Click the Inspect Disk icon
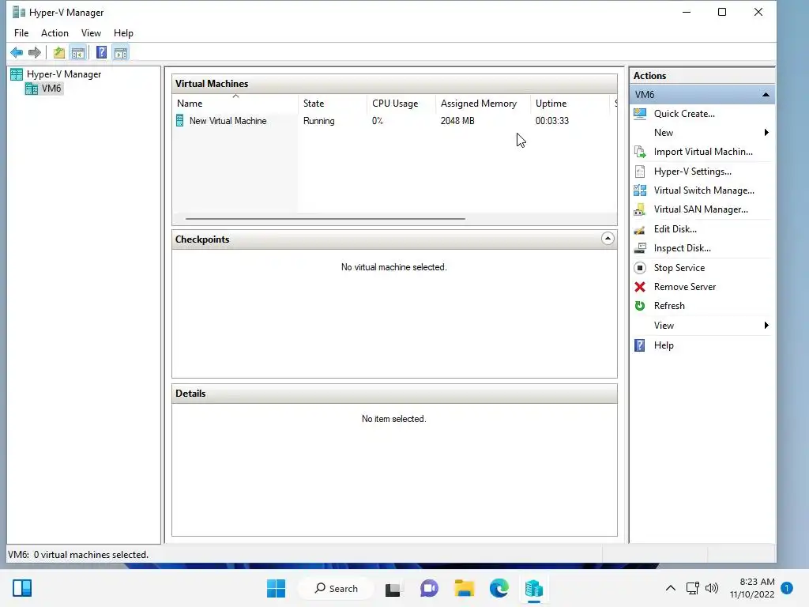The image size is (809, 607). pos(640,248)
